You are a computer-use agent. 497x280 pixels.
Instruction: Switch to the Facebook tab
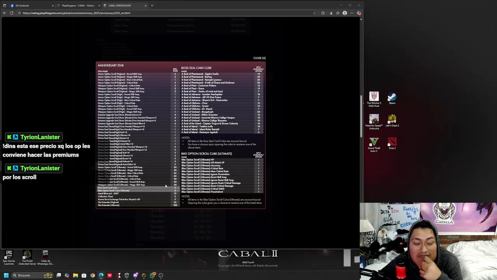pos(32,5)
